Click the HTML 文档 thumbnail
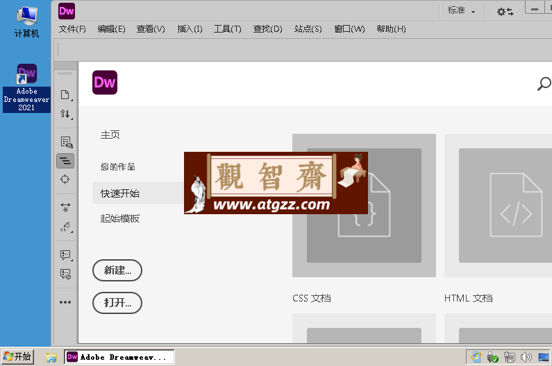 coord(498,205)
